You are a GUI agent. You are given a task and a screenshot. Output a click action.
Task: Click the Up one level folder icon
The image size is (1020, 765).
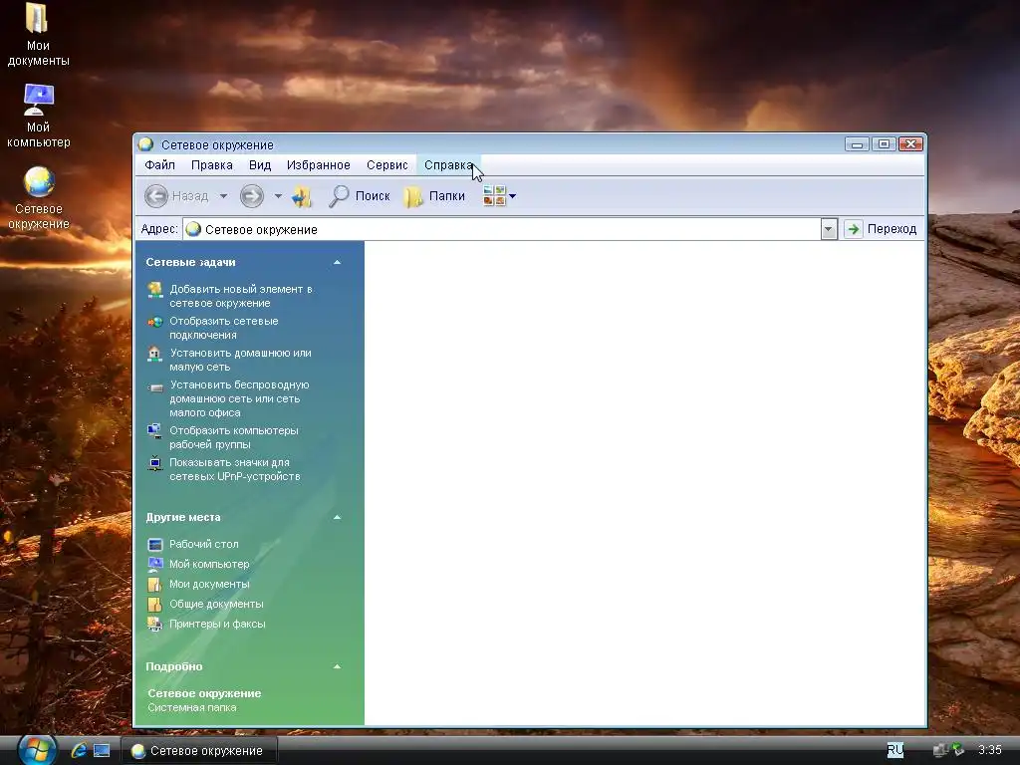(x=301, y=196)
